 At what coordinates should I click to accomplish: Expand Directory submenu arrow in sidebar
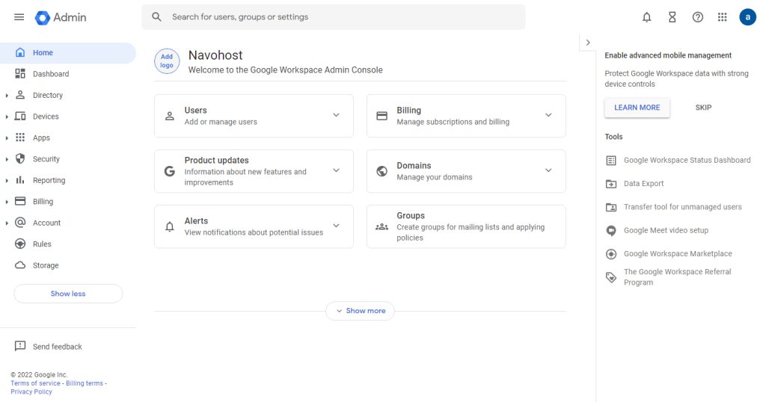7,96
